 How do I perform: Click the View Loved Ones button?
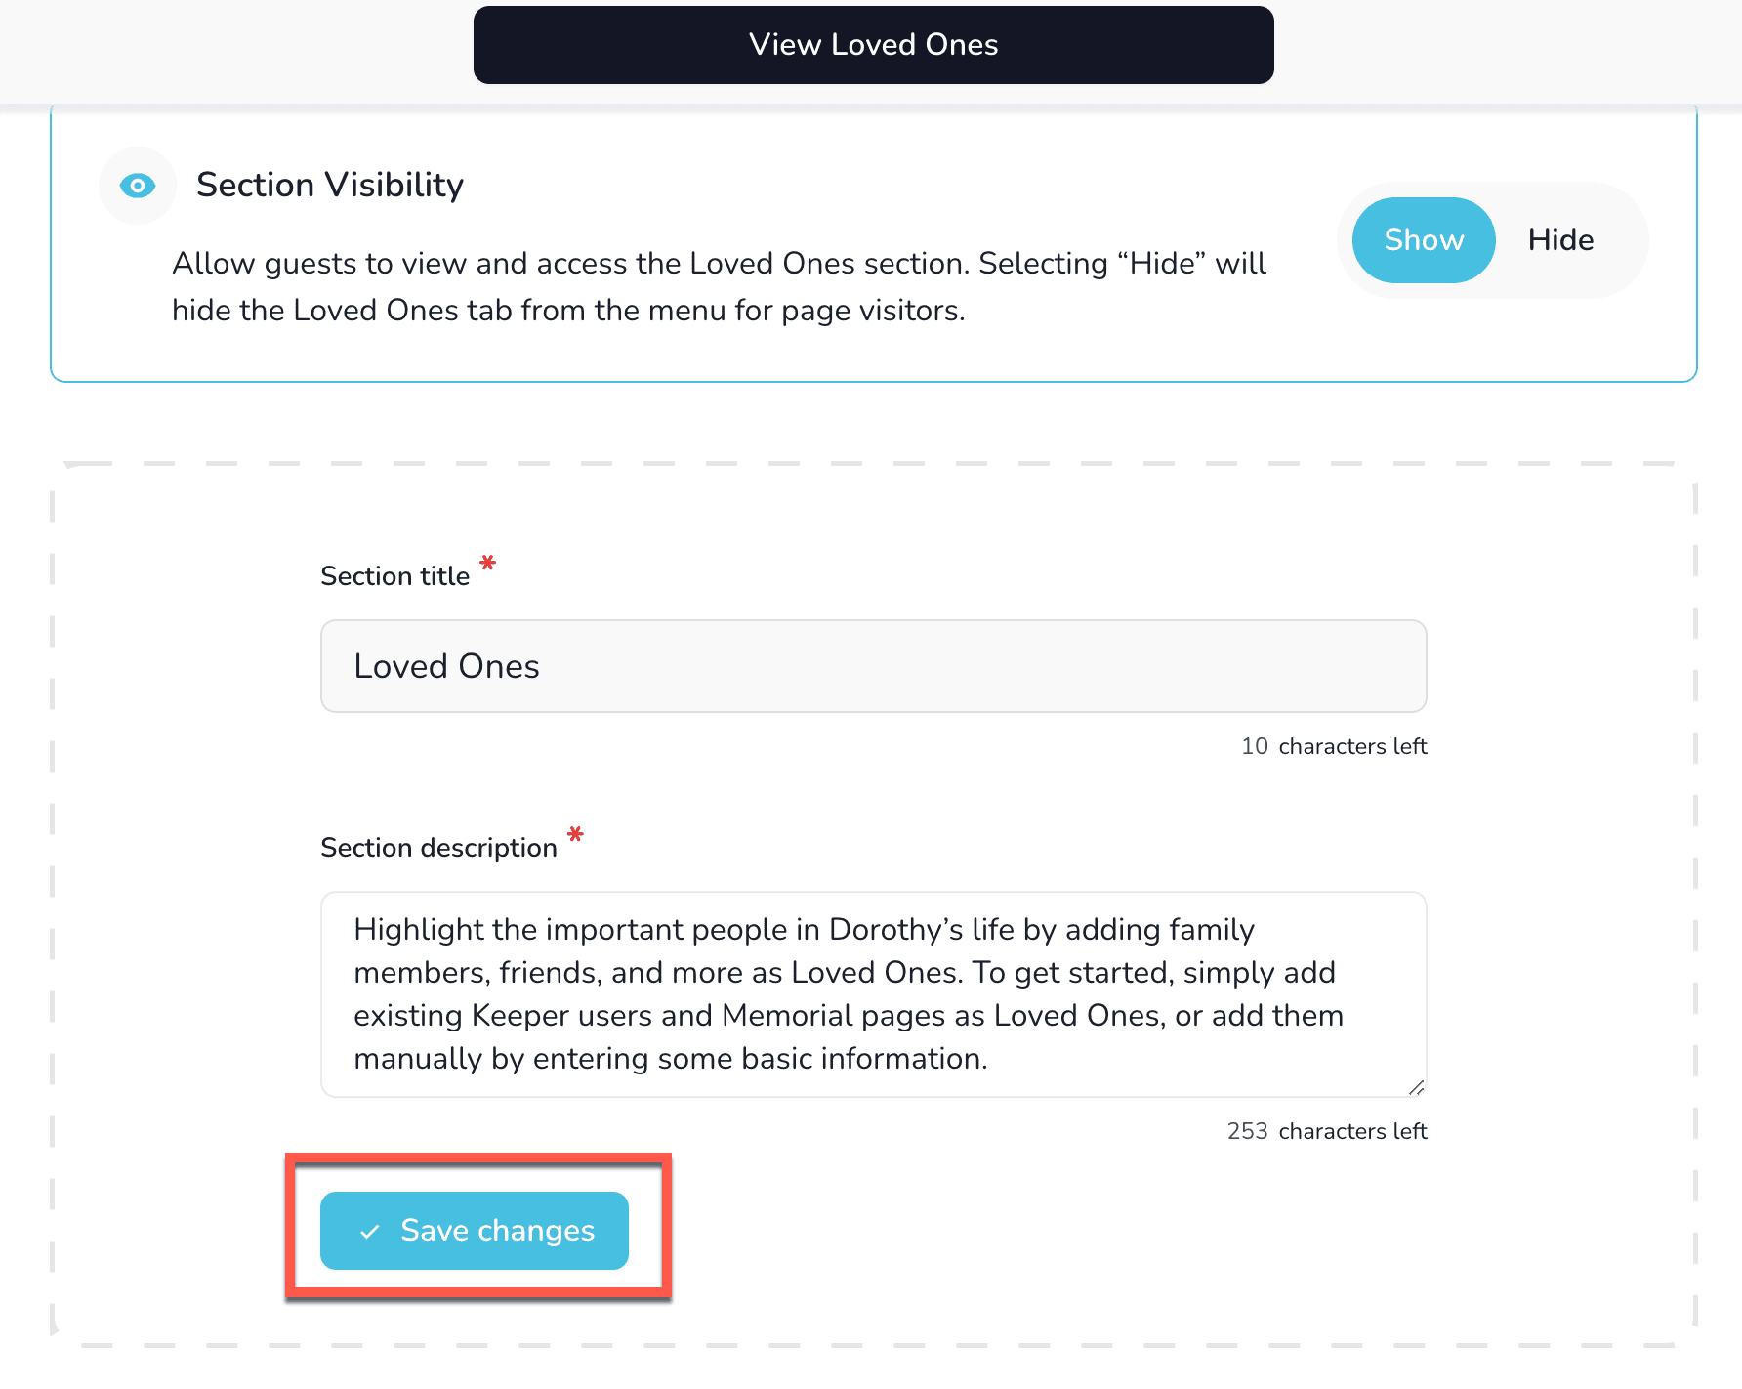(x=873, y=45)
